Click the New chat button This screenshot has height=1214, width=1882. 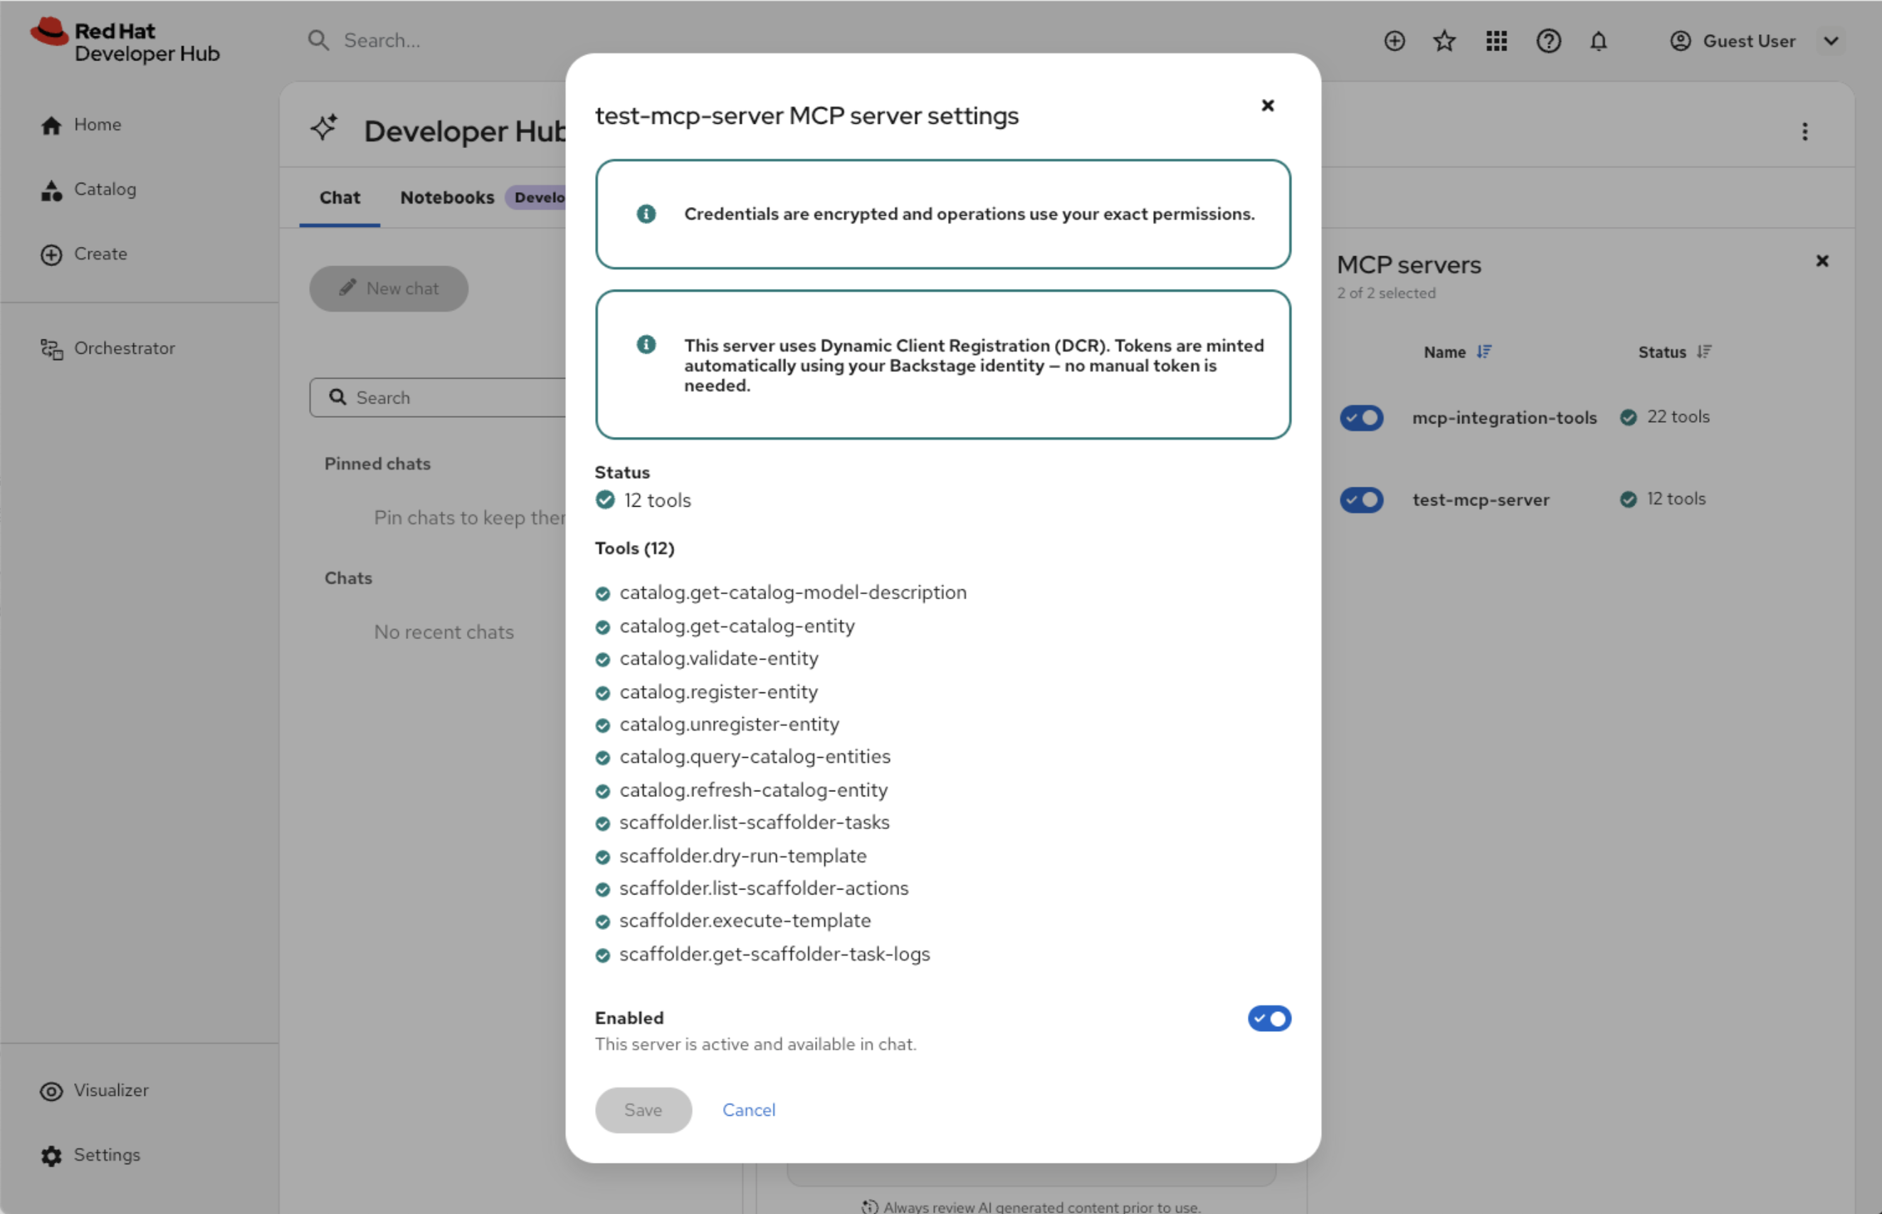click(389, 288)
